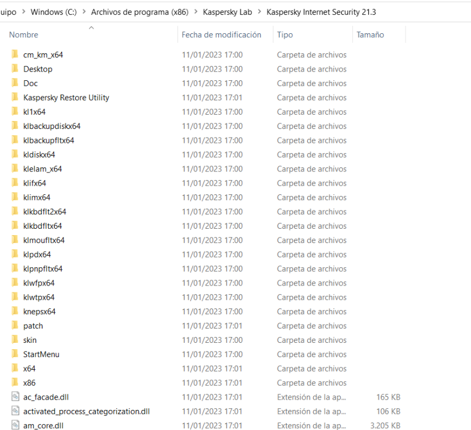Select the patch folder icon
471x430 pixels.
(15, 326)
